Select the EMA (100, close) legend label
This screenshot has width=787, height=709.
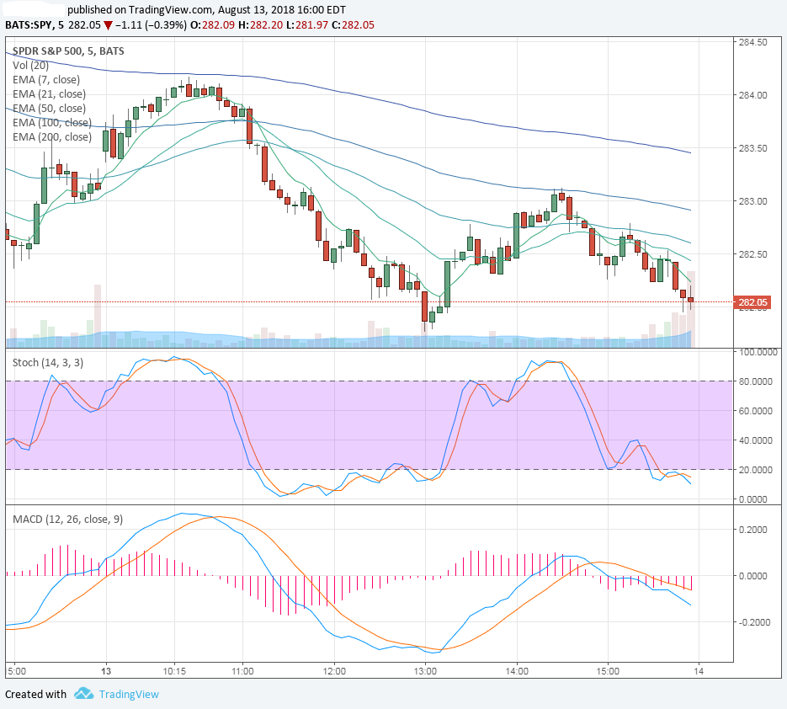point(52,123)
